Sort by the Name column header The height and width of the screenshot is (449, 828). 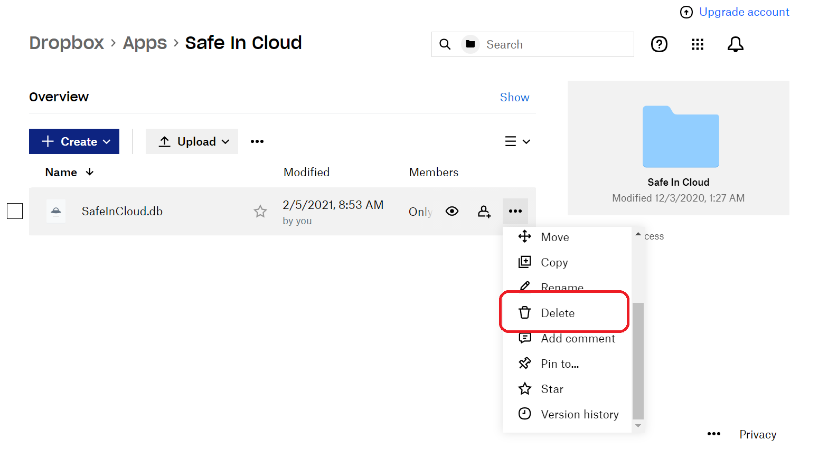coord(61,173)
